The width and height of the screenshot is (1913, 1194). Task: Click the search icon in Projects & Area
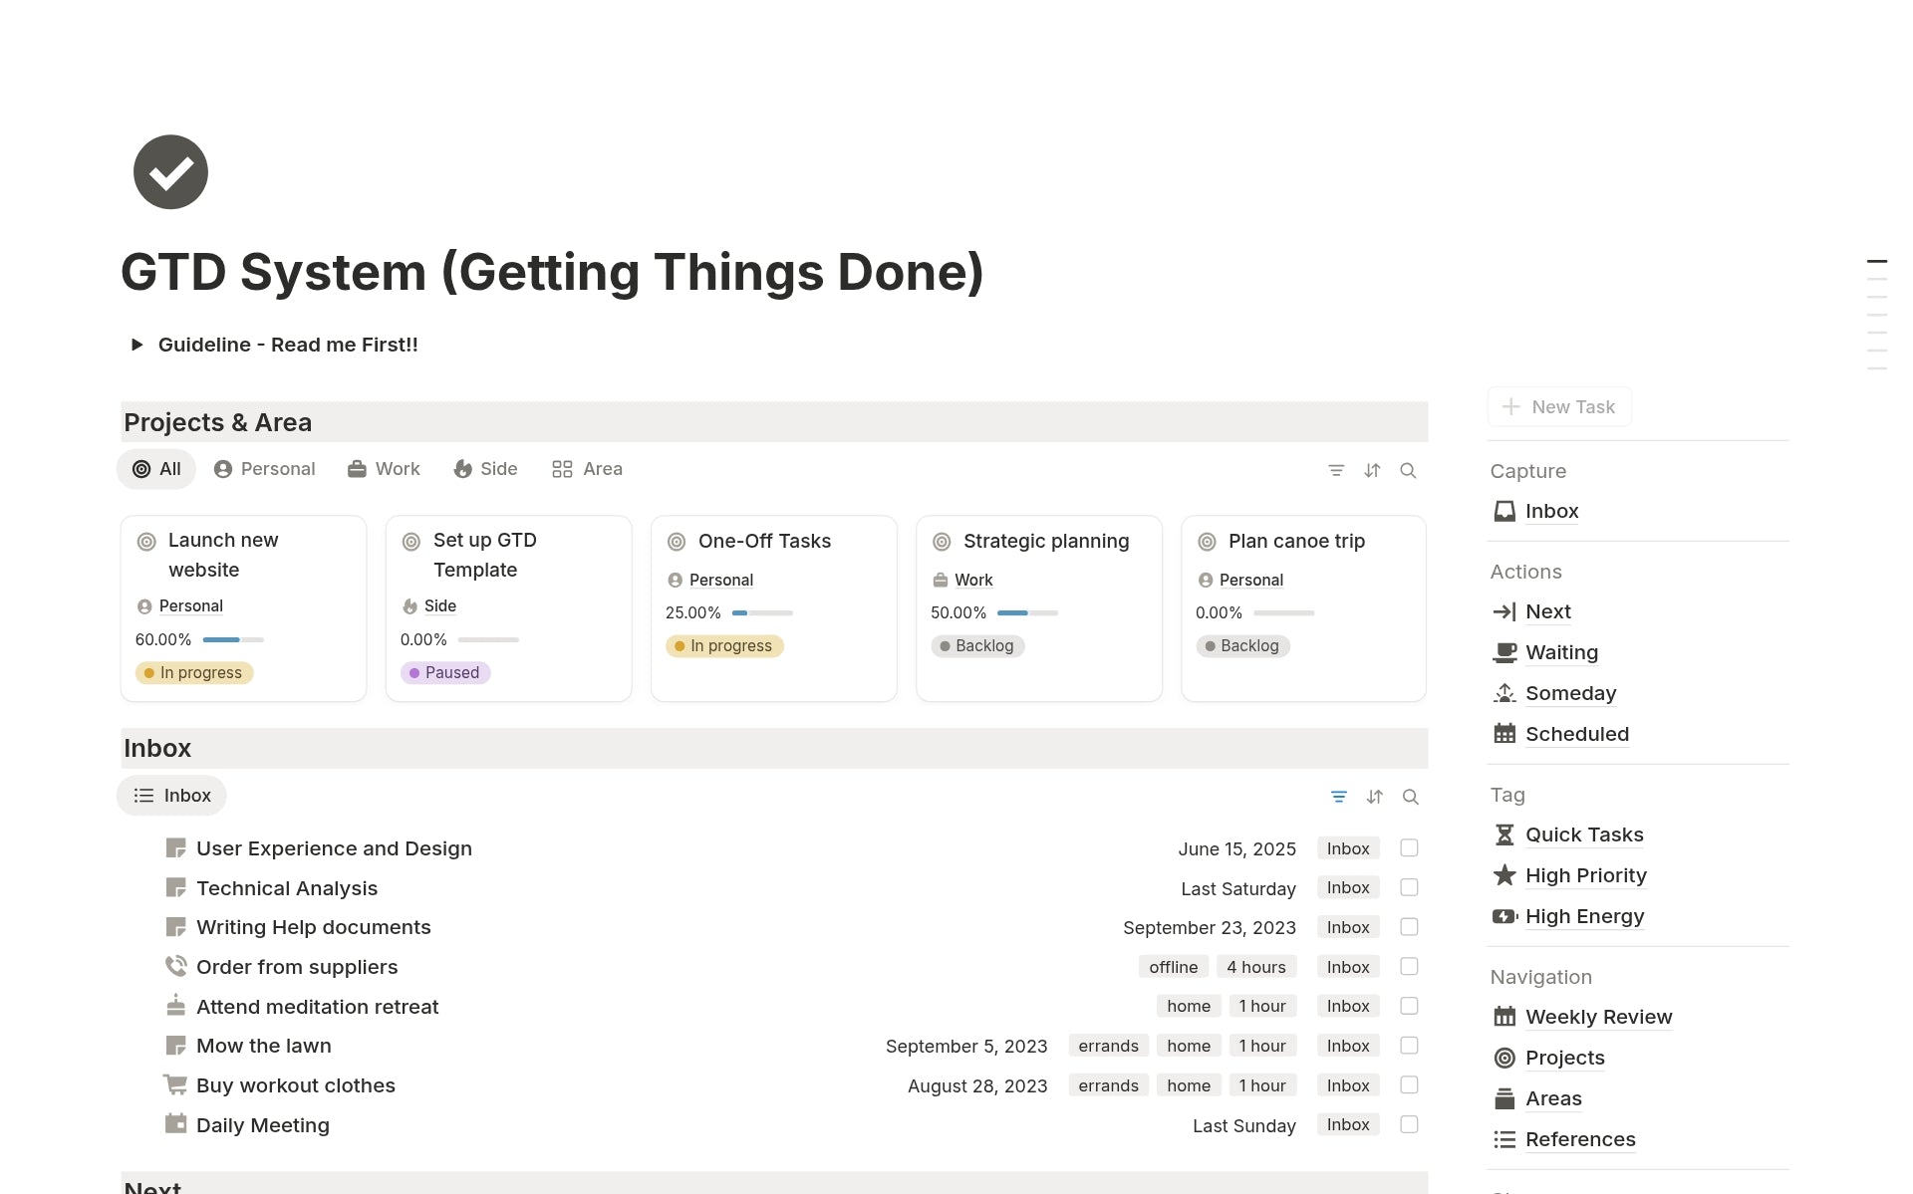tap(1408, 470)
